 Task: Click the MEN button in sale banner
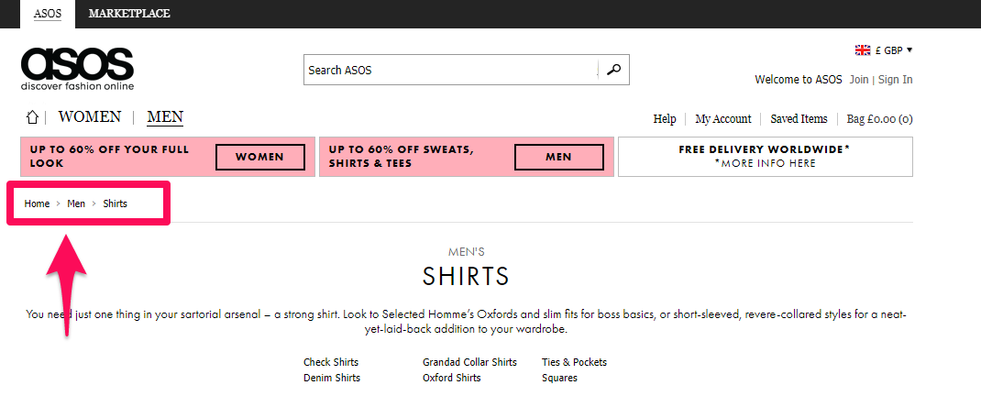(558, 157)
